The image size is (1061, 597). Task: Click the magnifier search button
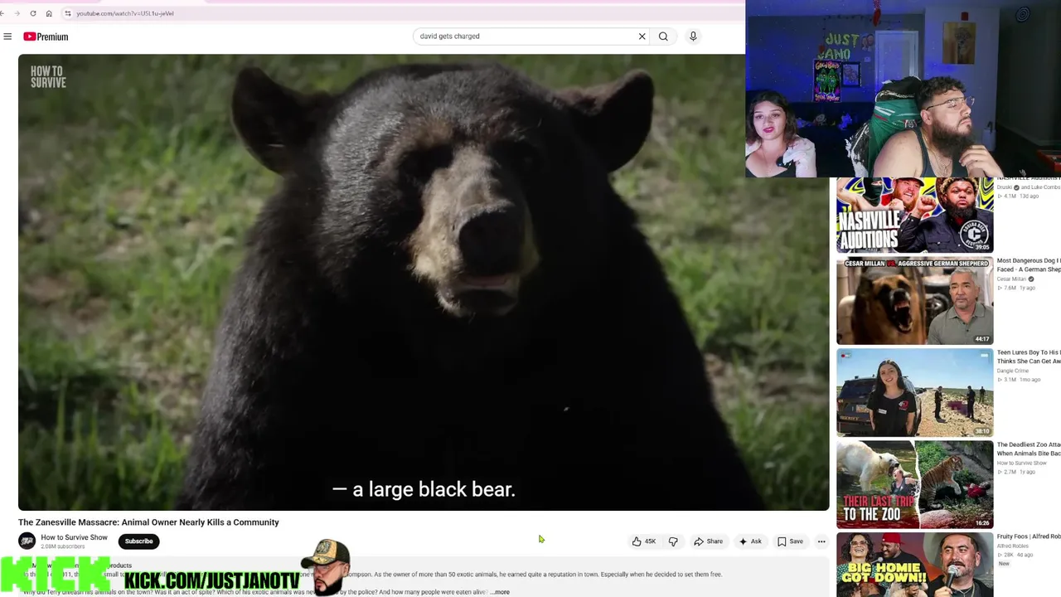click(663, 36)
